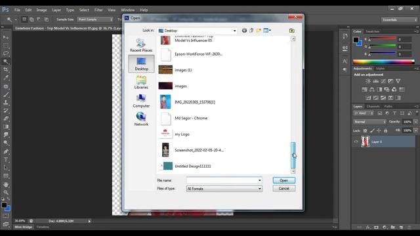Screen dimensions: 420x236
Task: Go to Libraries in dialog sidebar
Action: click(x=141, y=83)
